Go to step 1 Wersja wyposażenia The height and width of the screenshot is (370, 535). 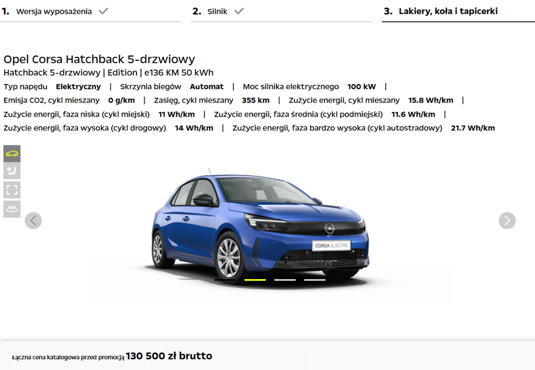pos(55,11)
